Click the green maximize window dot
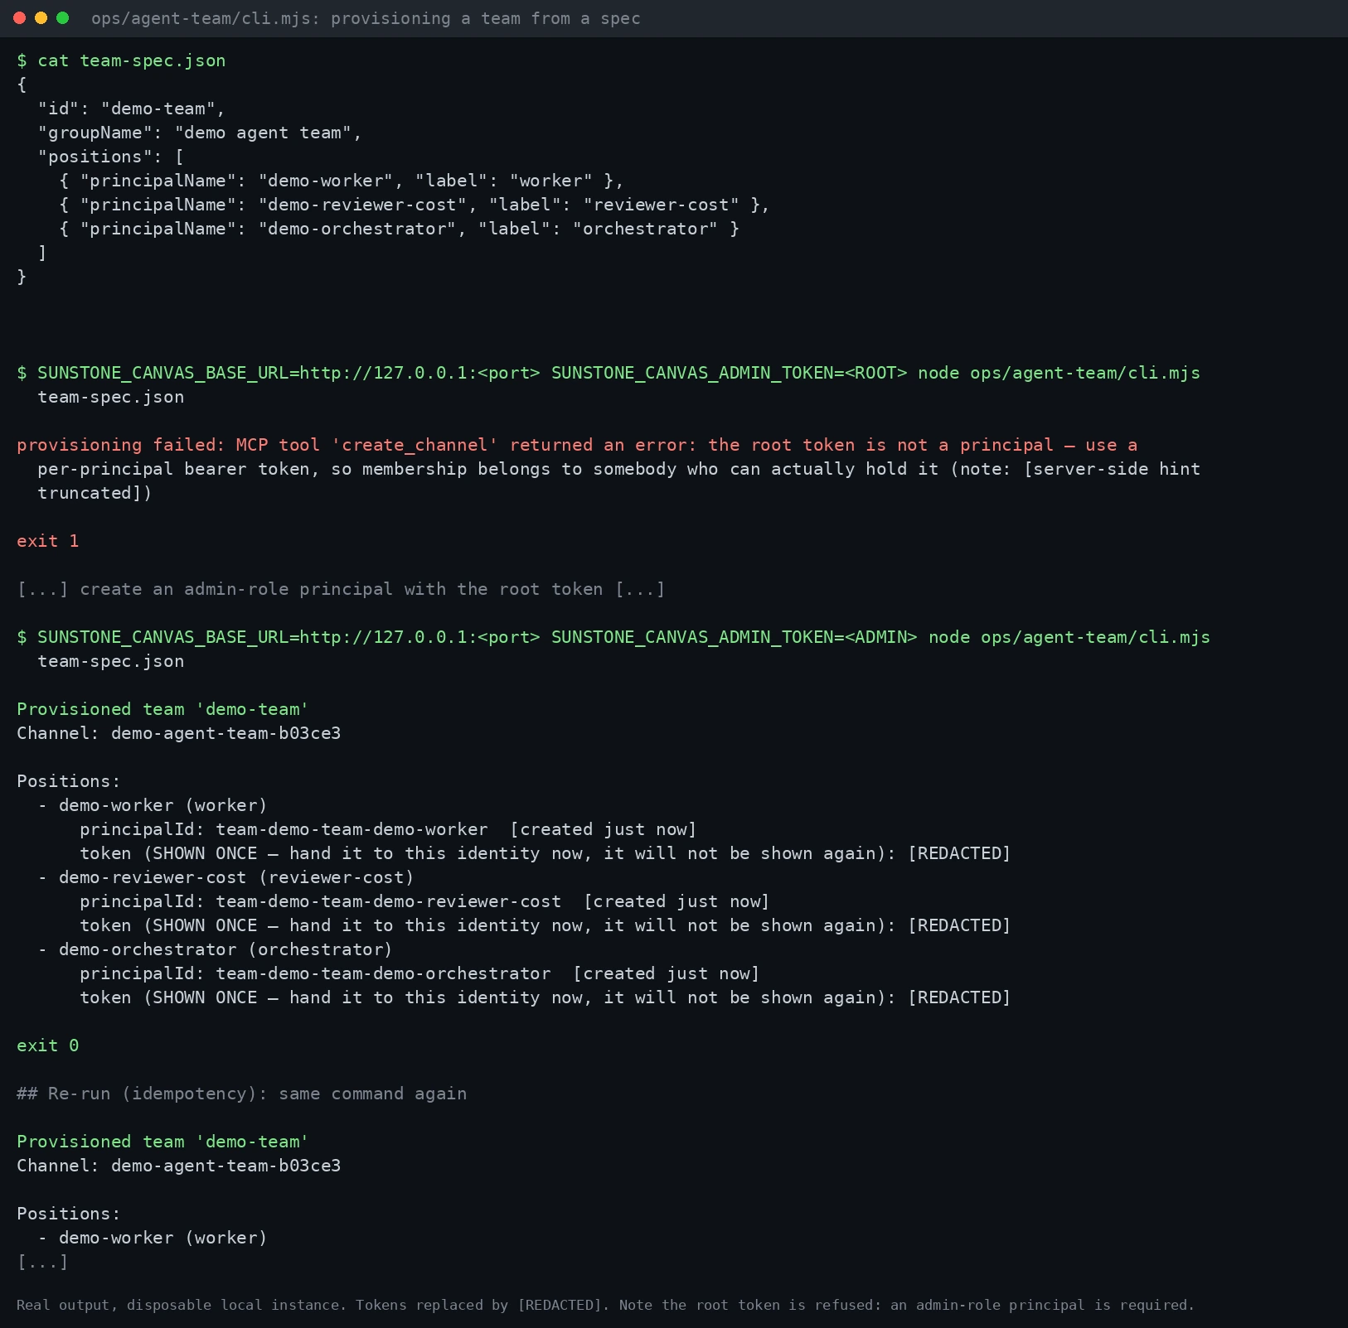Viewport: 1348px width, 1328px height. tap(62, 18)
